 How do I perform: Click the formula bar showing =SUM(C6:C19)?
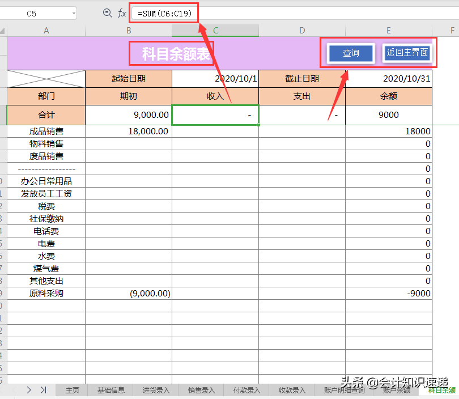pos(296,14)
